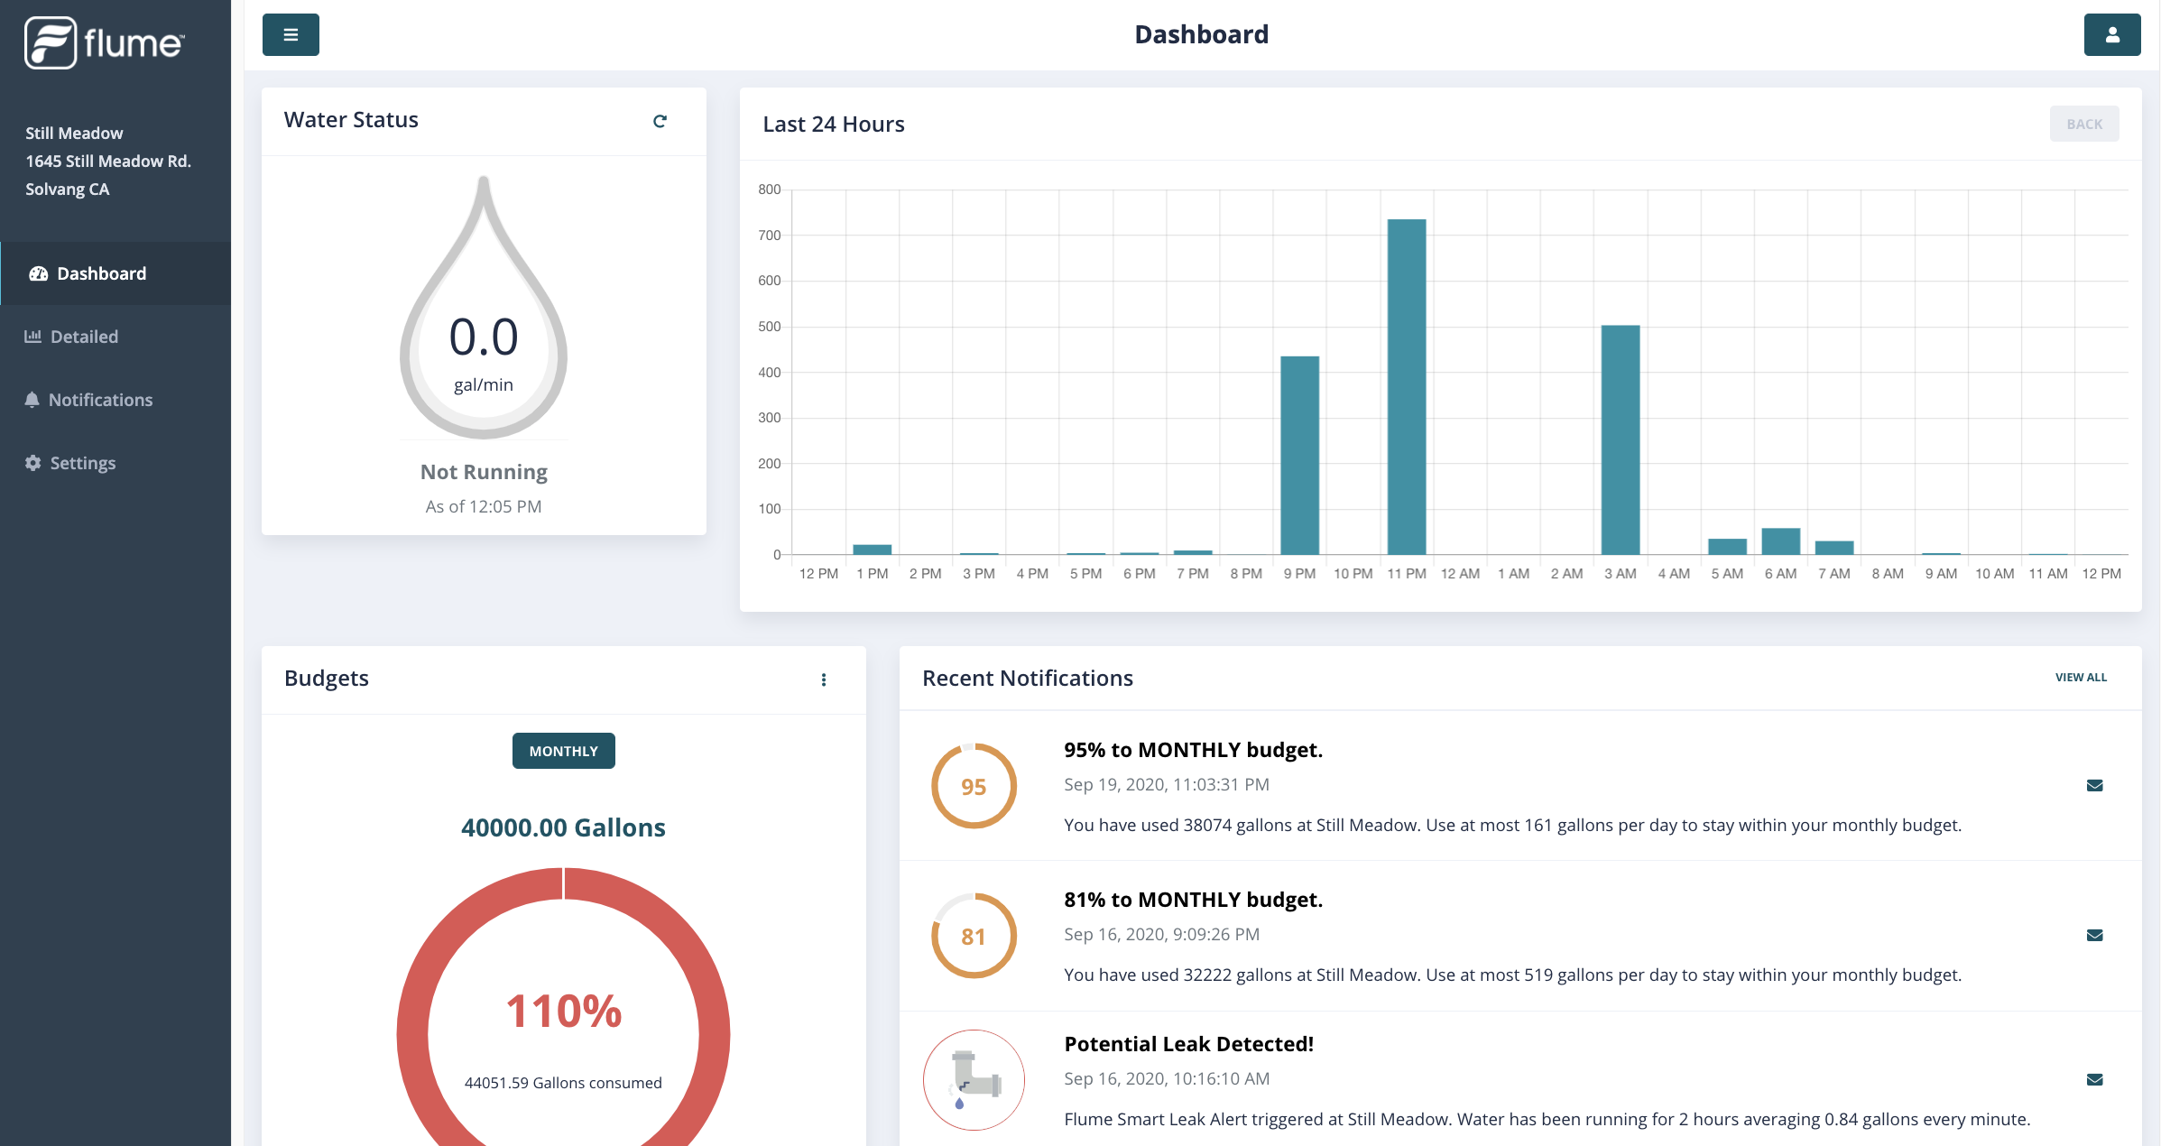The height and width of the screenshot is (1146, 2161).
Task: Click the '800' y-axis label
Action: click(x=770, y=189)
